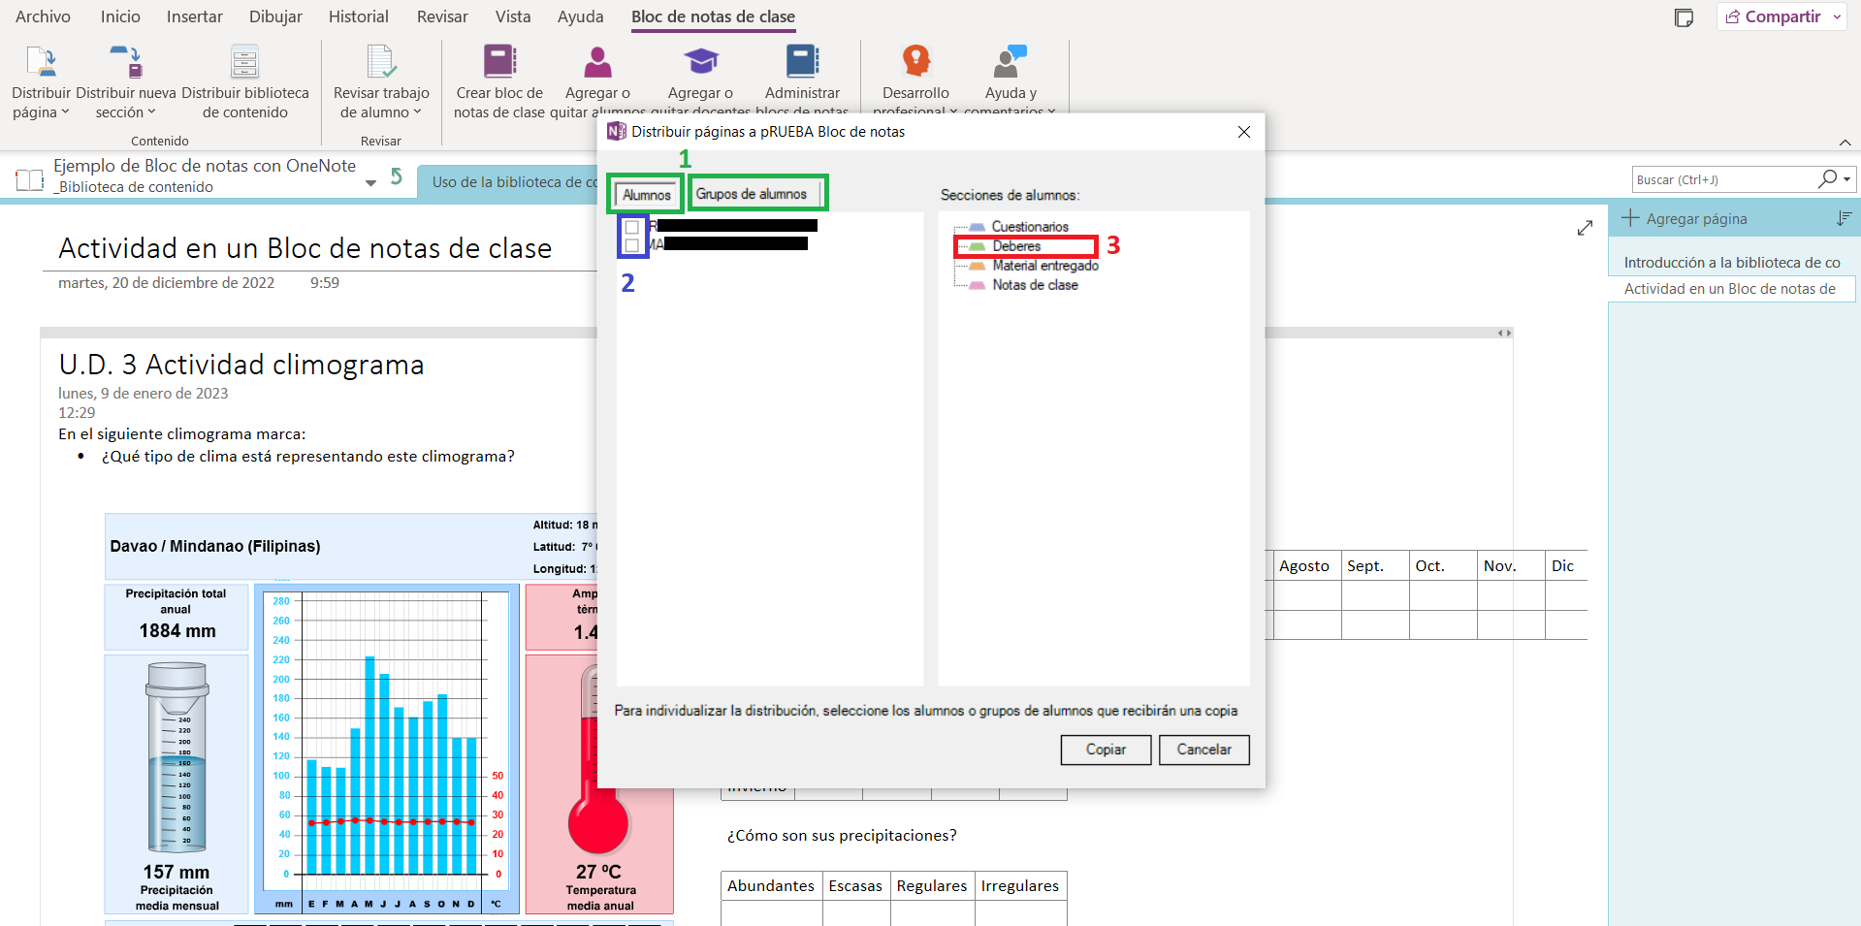Viewport: 1861px width, 926px height.
Task: Expand the page with the diagonal arrow icon
Action: click(1585, 227)
